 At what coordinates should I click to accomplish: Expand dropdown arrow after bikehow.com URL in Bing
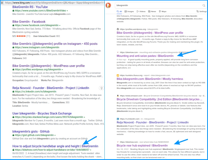coord(91,150)
